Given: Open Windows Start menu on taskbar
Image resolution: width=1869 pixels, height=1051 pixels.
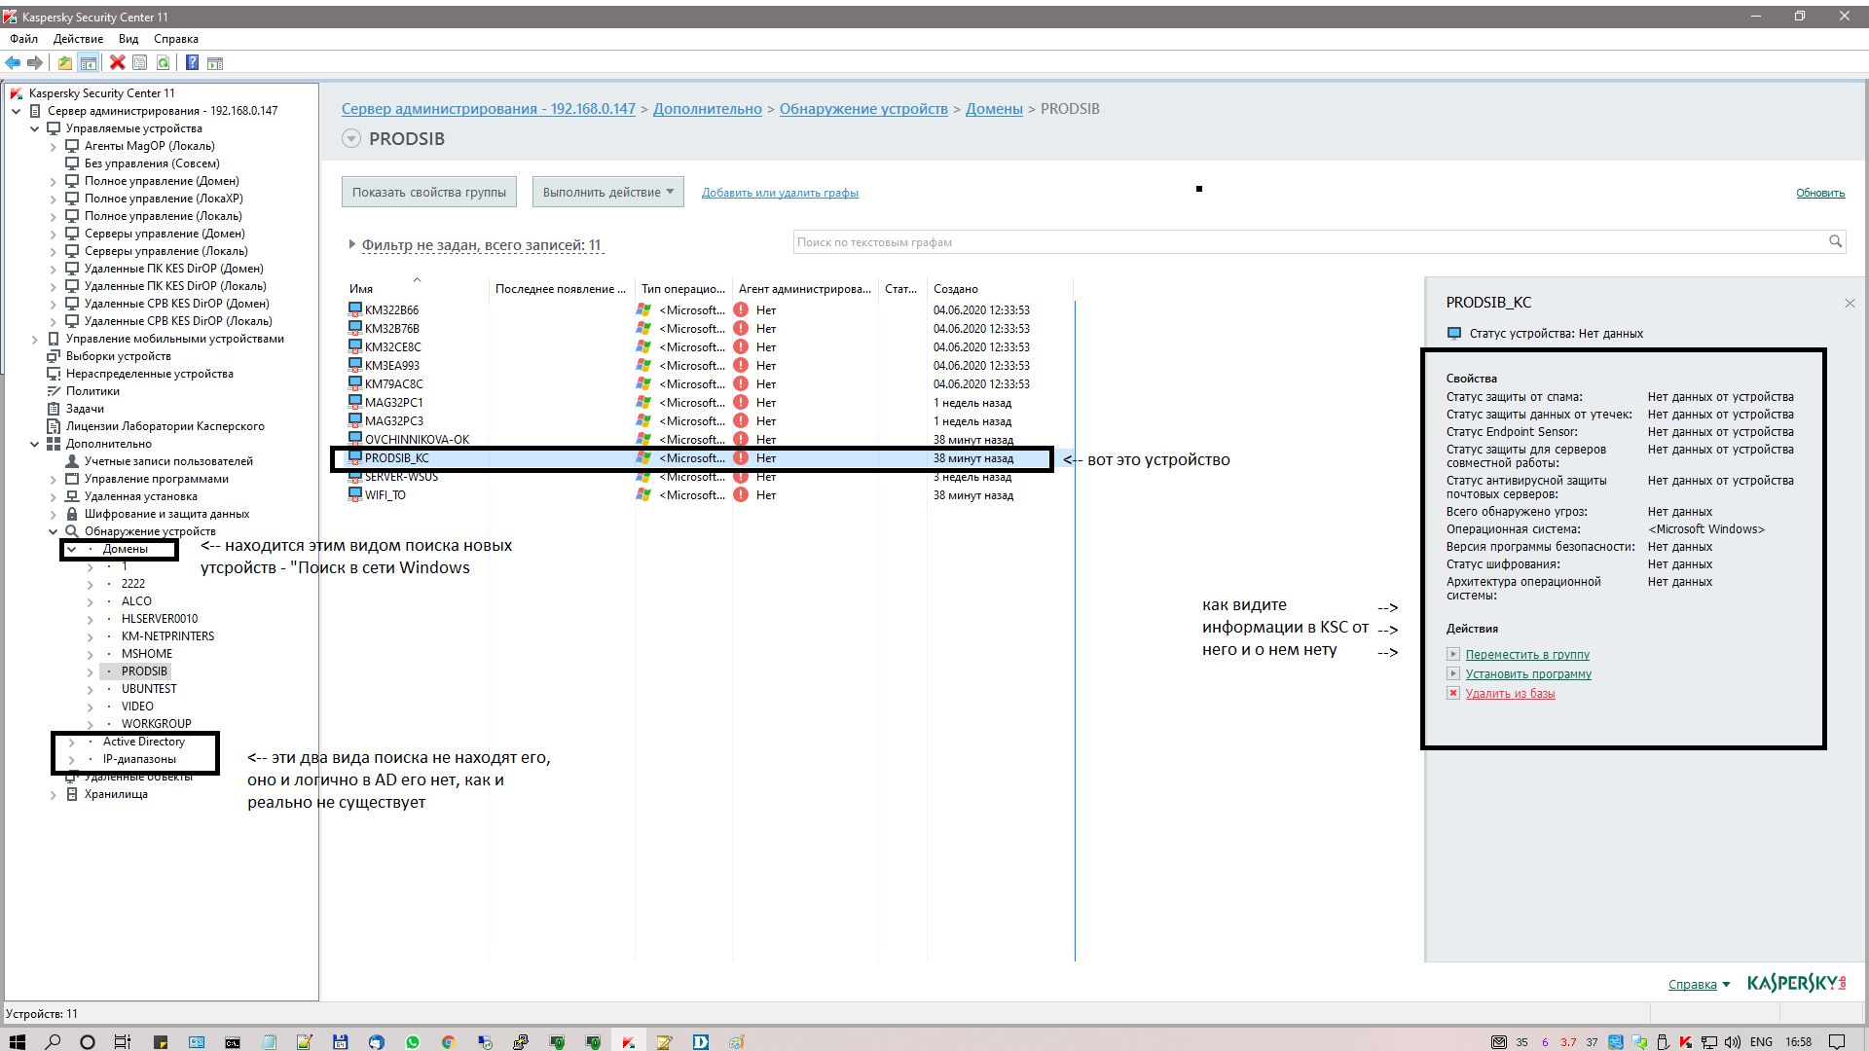Looking at the screenshot, I should point(18,1041).
